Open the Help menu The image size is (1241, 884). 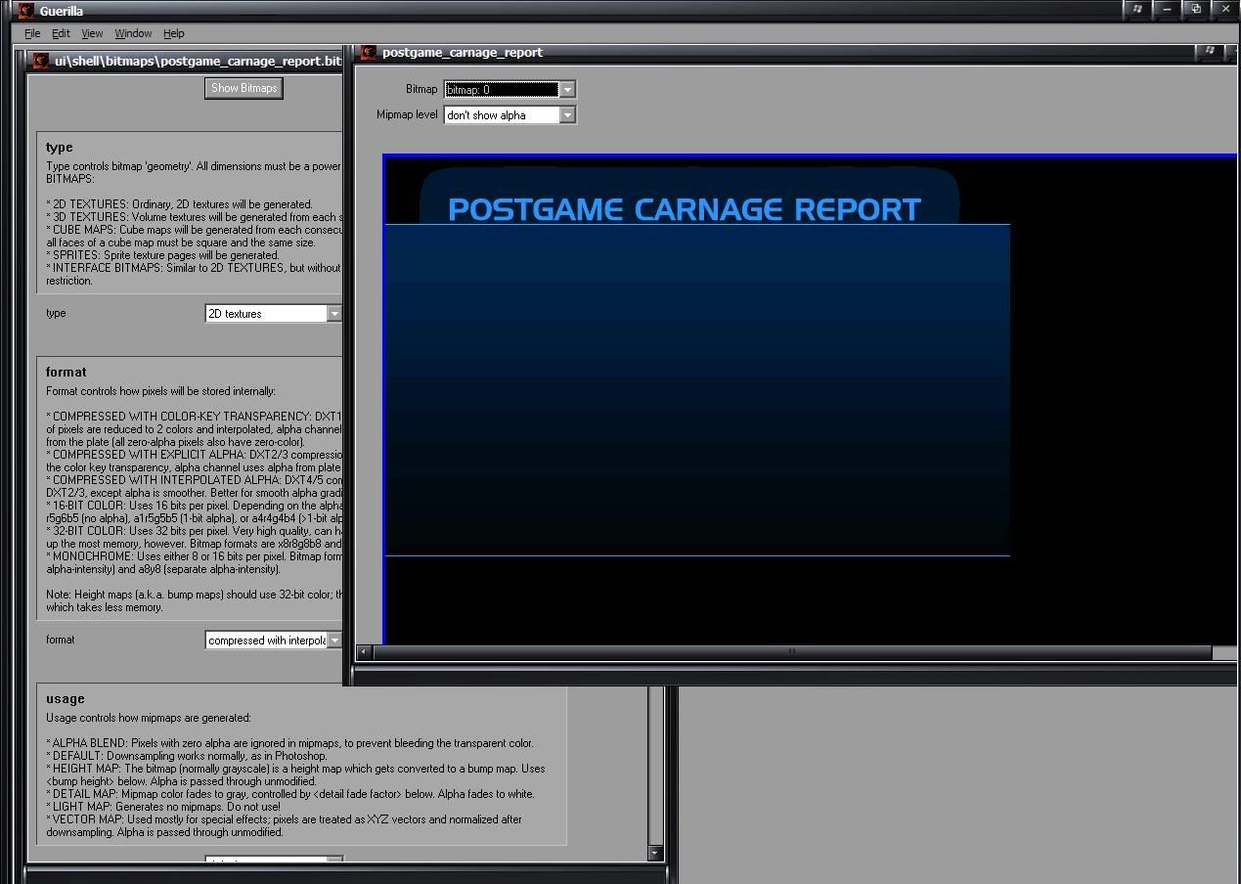coord(173,33)
